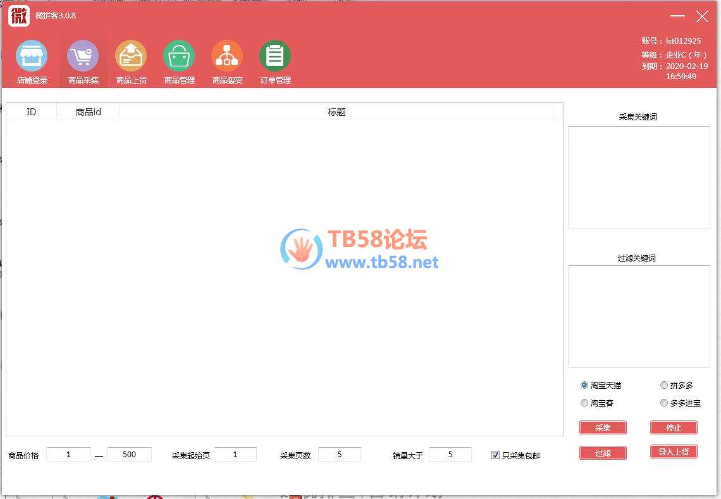This screenshot has height=499, width=721.
Task: Open the 订单管理 clipboard icon
Action: coord(275,56)
